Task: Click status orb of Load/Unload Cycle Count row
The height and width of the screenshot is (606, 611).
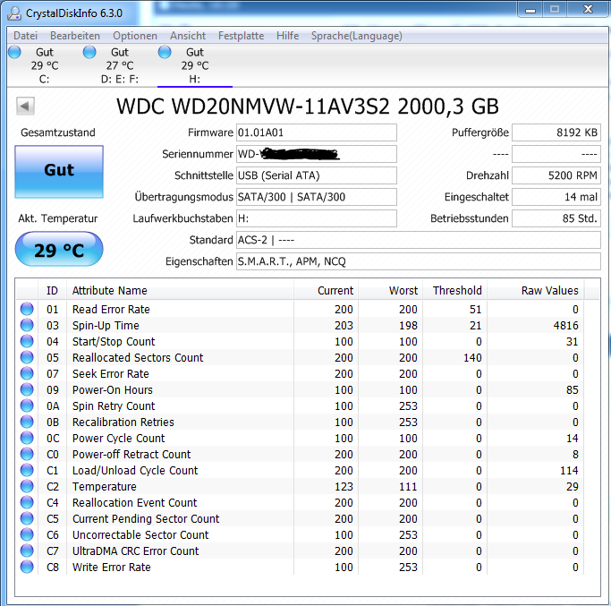Action: [27, 470]
